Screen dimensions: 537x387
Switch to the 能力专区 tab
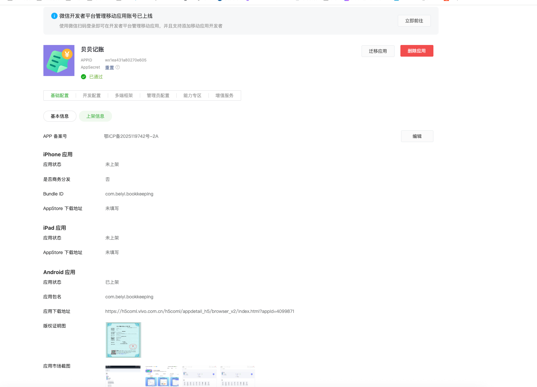point(193,95)
